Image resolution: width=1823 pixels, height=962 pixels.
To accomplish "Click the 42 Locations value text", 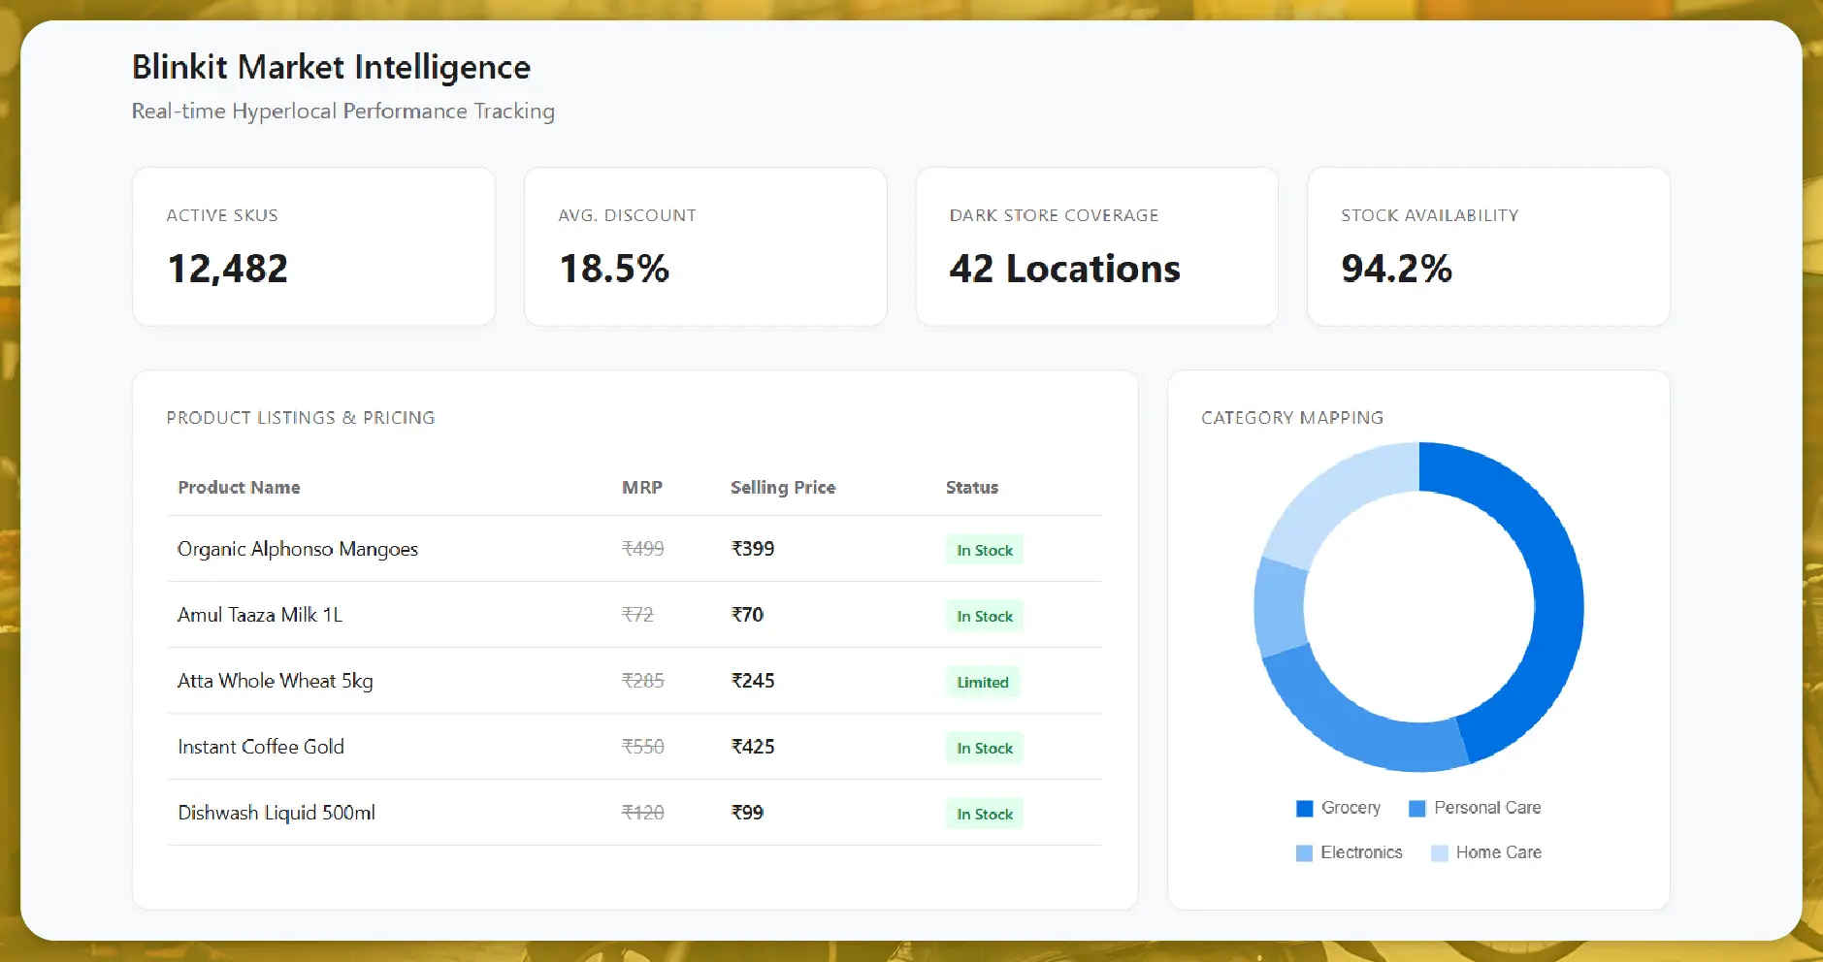I will [1064, 269].
